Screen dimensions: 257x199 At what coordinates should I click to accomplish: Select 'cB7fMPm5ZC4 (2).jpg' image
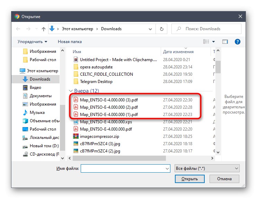(x=97, y=151)
